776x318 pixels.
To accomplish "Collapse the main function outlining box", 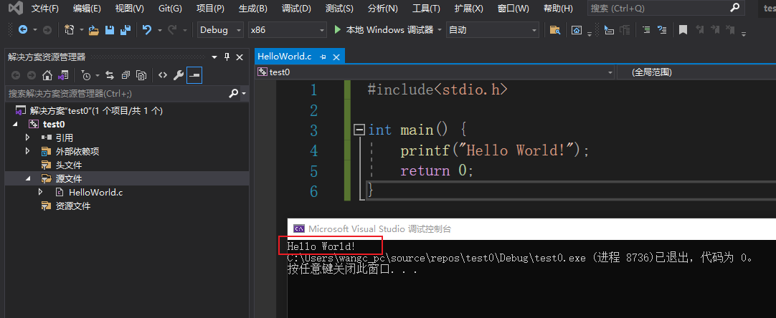I will [x=360, y=130].
